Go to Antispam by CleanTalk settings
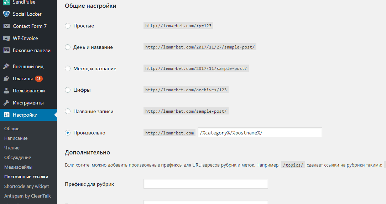This screenshot has height=204, width=386. pos(27,196)
